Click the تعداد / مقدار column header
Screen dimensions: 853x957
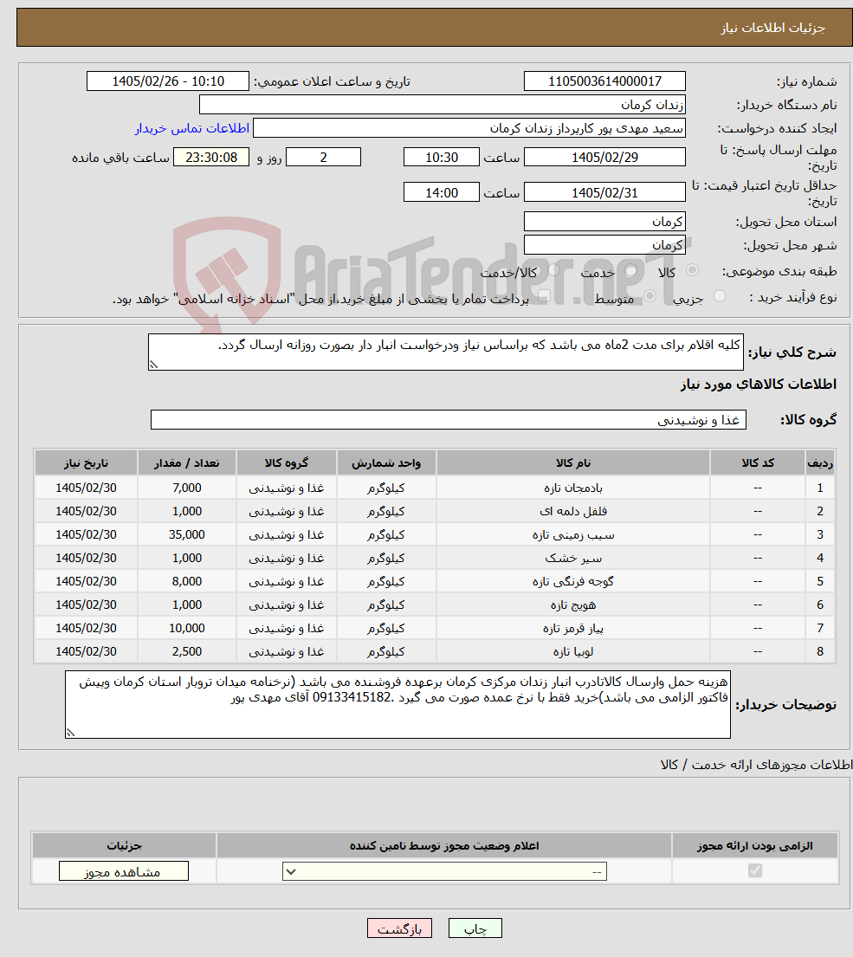(187, 463)
